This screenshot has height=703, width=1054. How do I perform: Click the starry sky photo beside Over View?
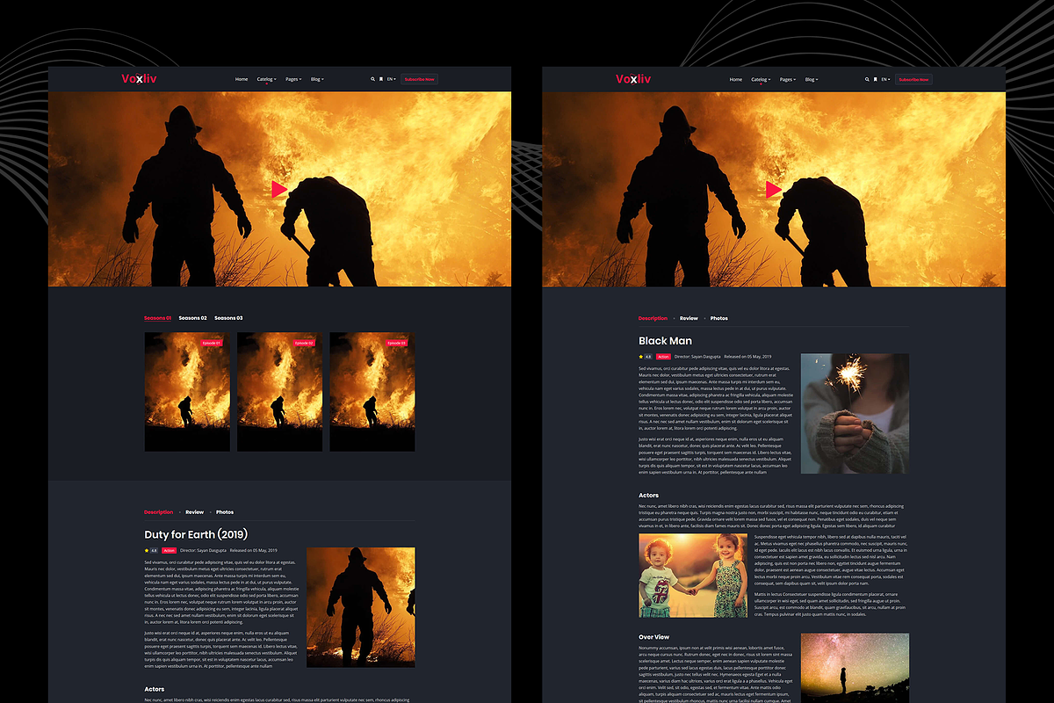tap(855, 668)
